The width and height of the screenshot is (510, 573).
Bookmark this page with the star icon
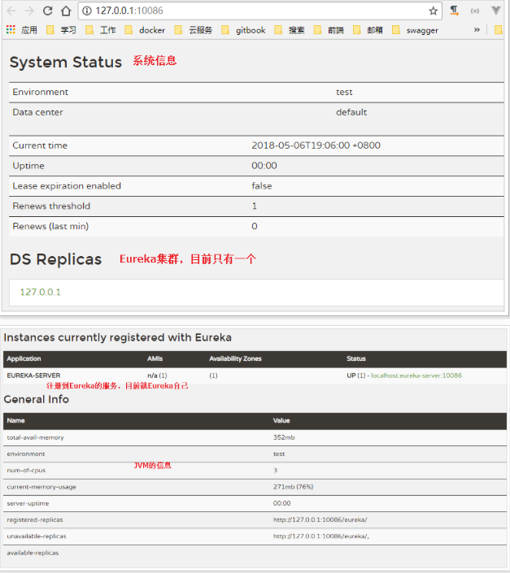click(434, 11)
